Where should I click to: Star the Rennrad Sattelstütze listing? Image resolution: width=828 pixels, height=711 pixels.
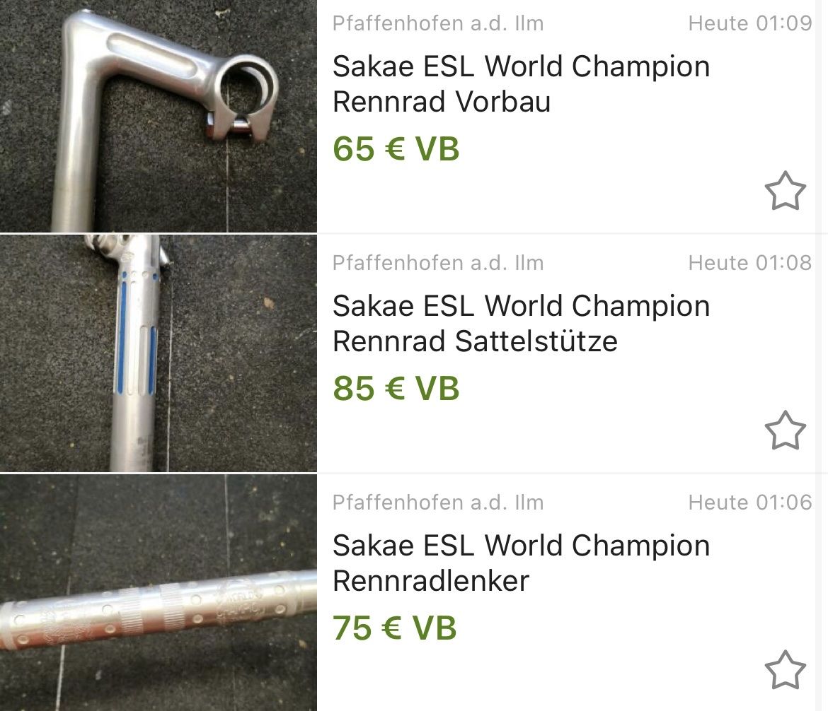786,430
